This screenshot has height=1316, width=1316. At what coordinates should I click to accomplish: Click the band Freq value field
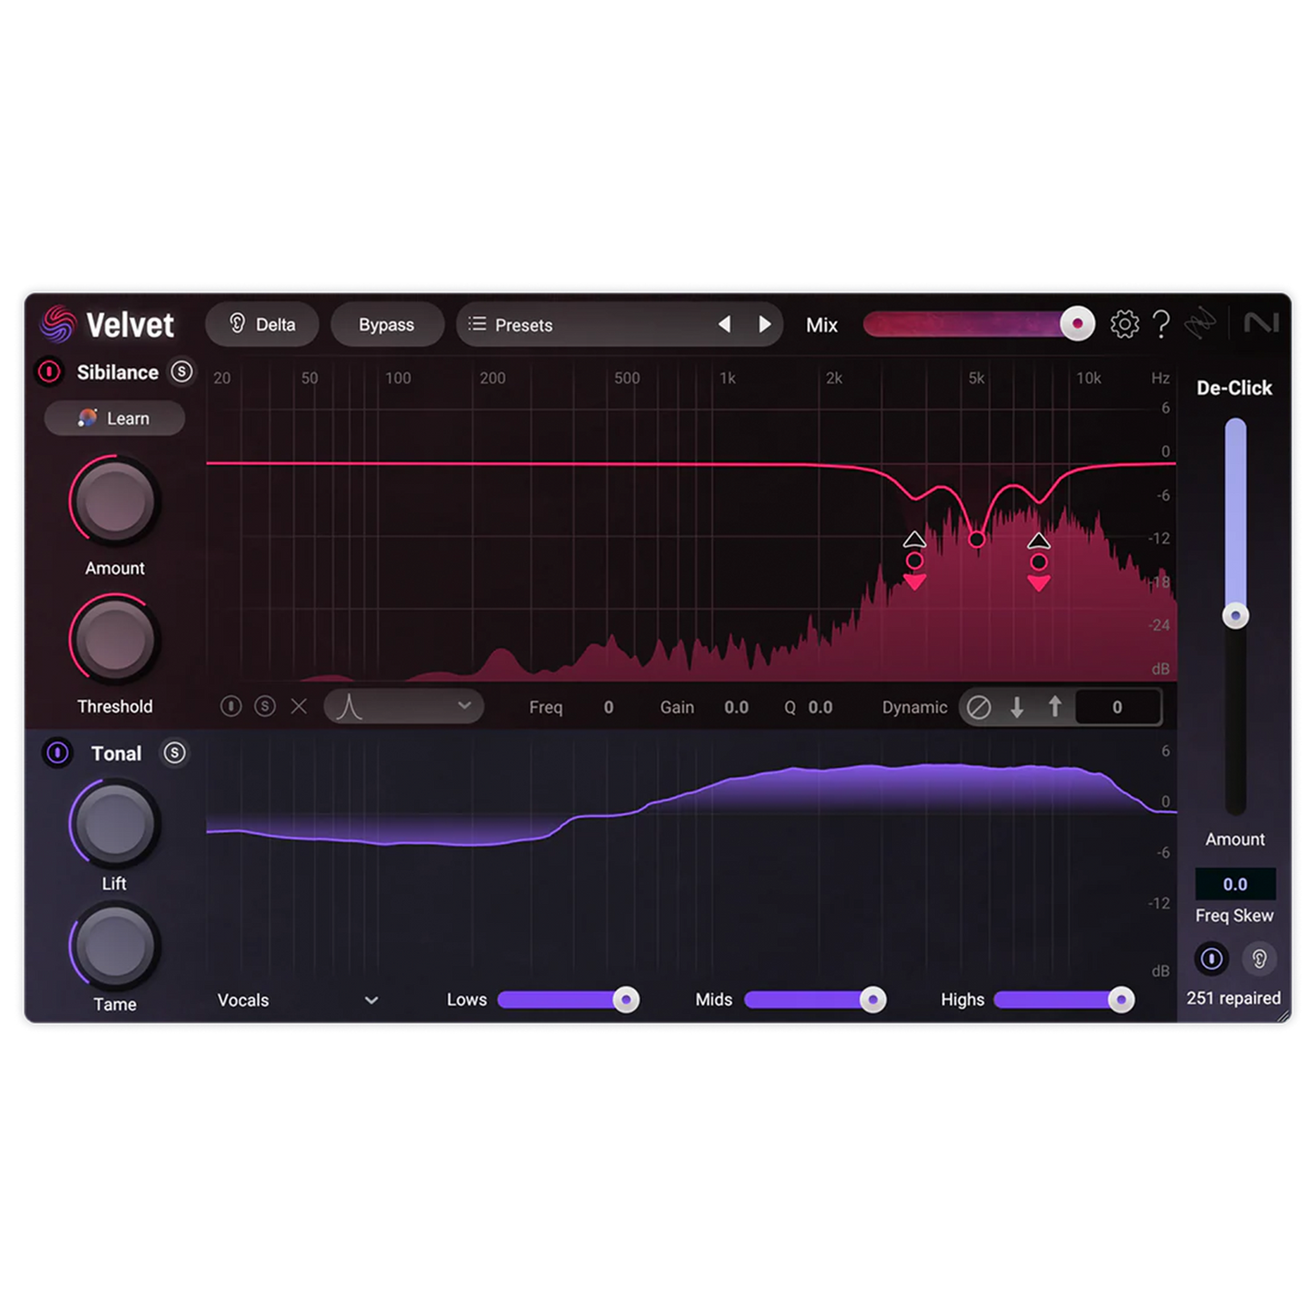608,707
